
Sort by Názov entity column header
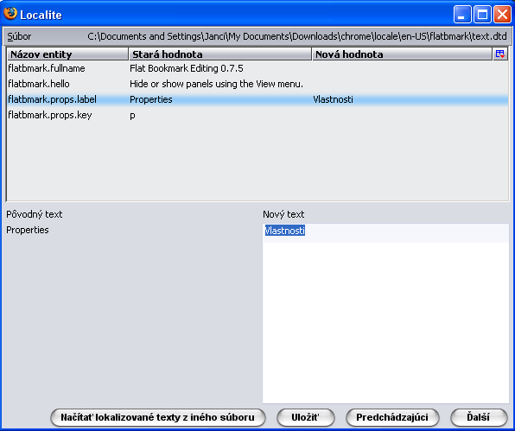coord(67,54)
